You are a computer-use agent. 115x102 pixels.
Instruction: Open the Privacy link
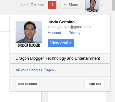74,33
